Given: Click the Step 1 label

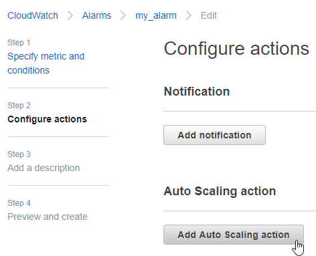Looking at the screenshot, I should tap(19, 43).
